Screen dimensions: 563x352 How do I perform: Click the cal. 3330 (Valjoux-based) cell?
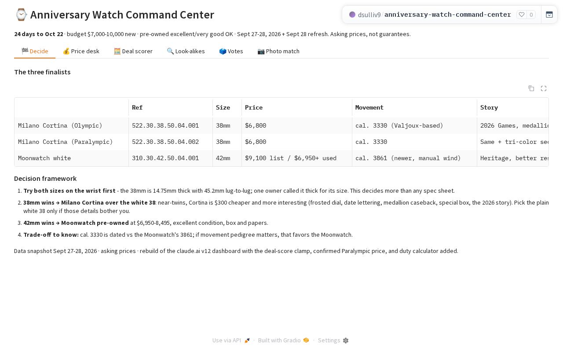pyautogui.click(x=415, y=126)
